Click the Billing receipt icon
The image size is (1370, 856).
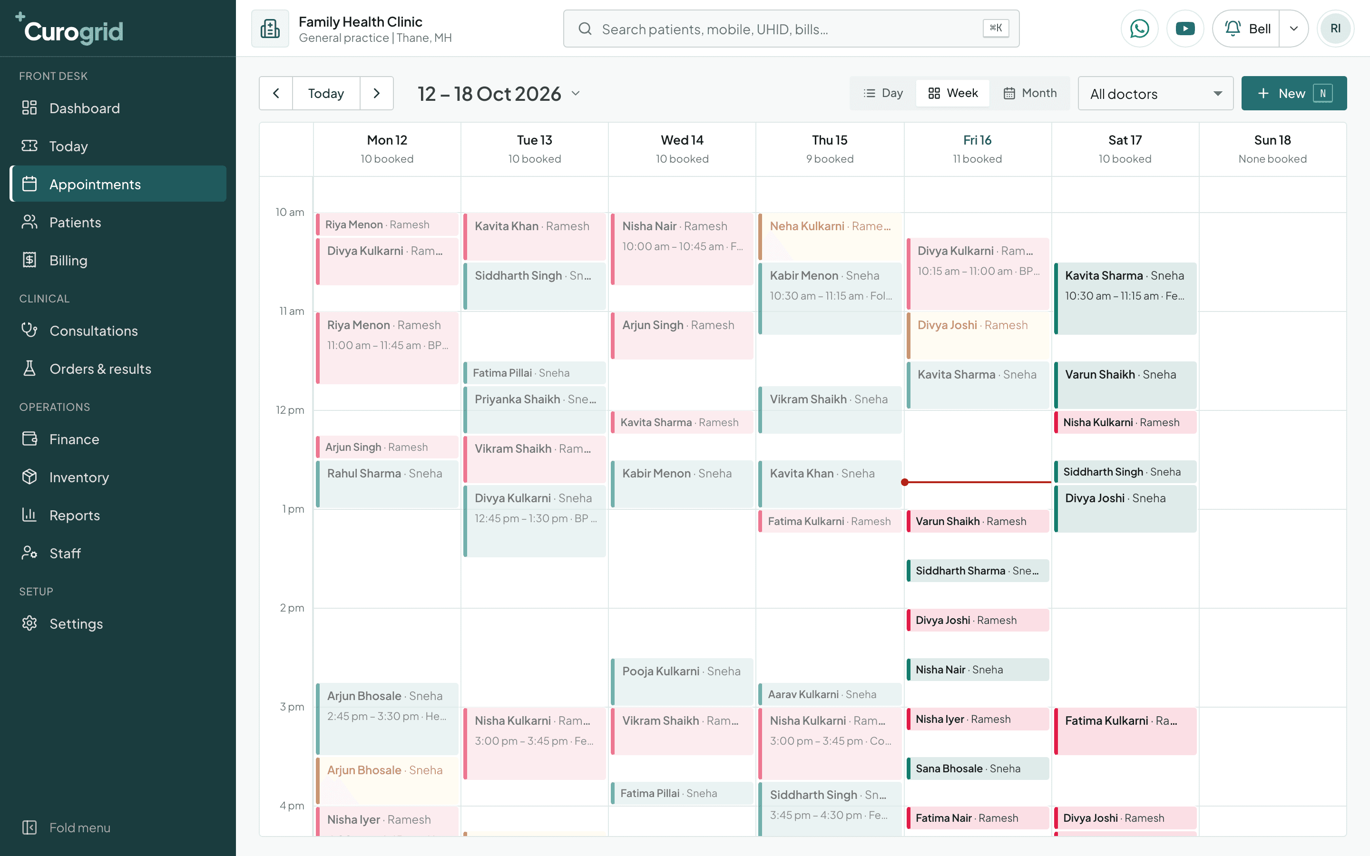29,260
